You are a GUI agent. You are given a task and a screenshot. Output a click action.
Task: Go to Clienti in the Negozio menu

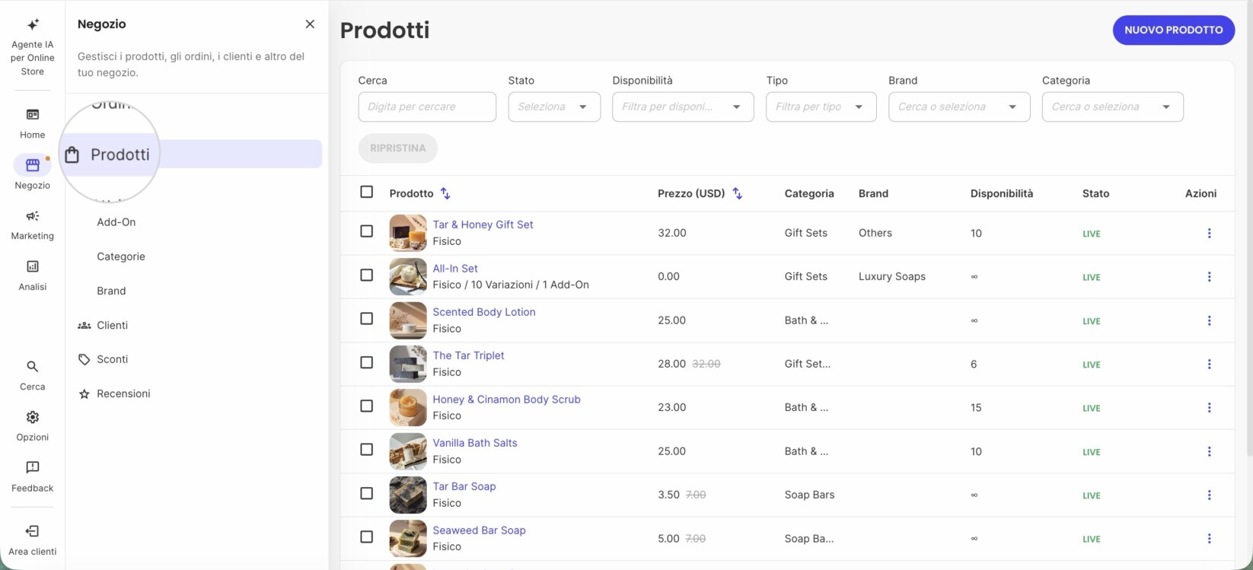[112, 325]
